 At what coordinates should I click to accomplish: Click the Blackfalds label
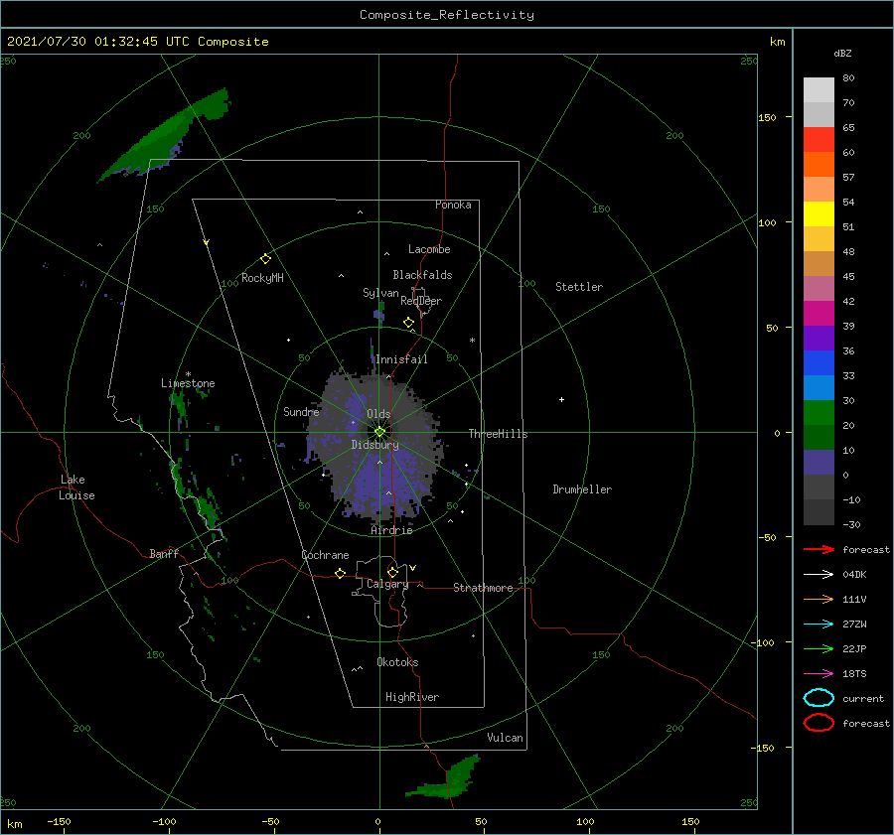click(422, 275)
